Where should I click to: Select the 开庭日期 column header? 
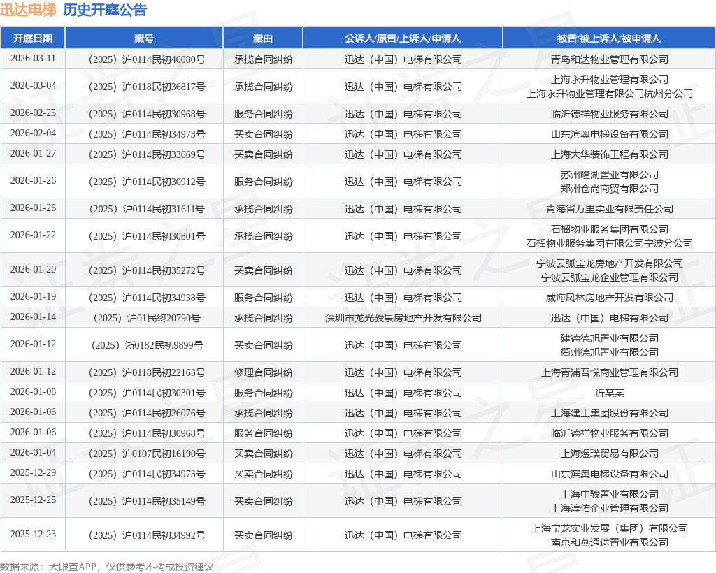pos(33,38)
